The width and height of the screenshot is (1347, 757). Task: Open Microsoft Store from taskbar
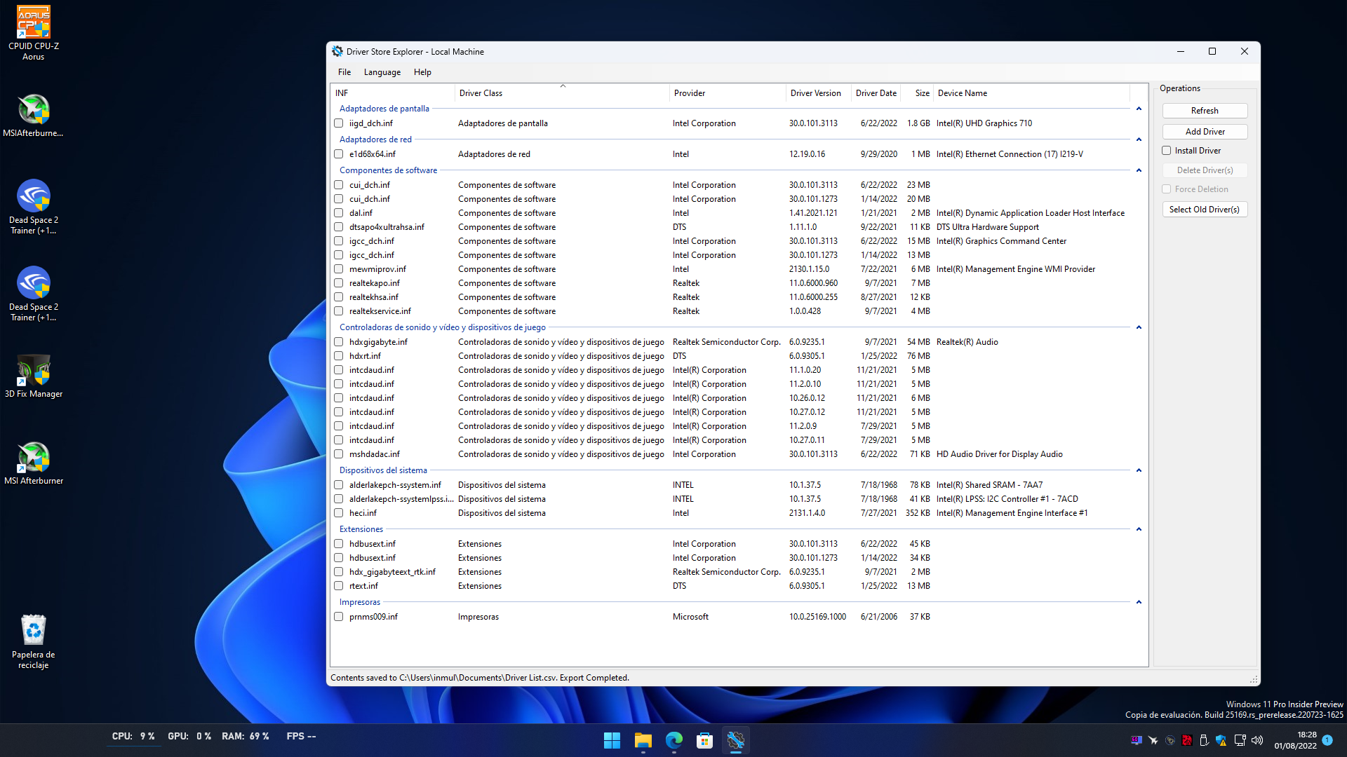[704, 740]
